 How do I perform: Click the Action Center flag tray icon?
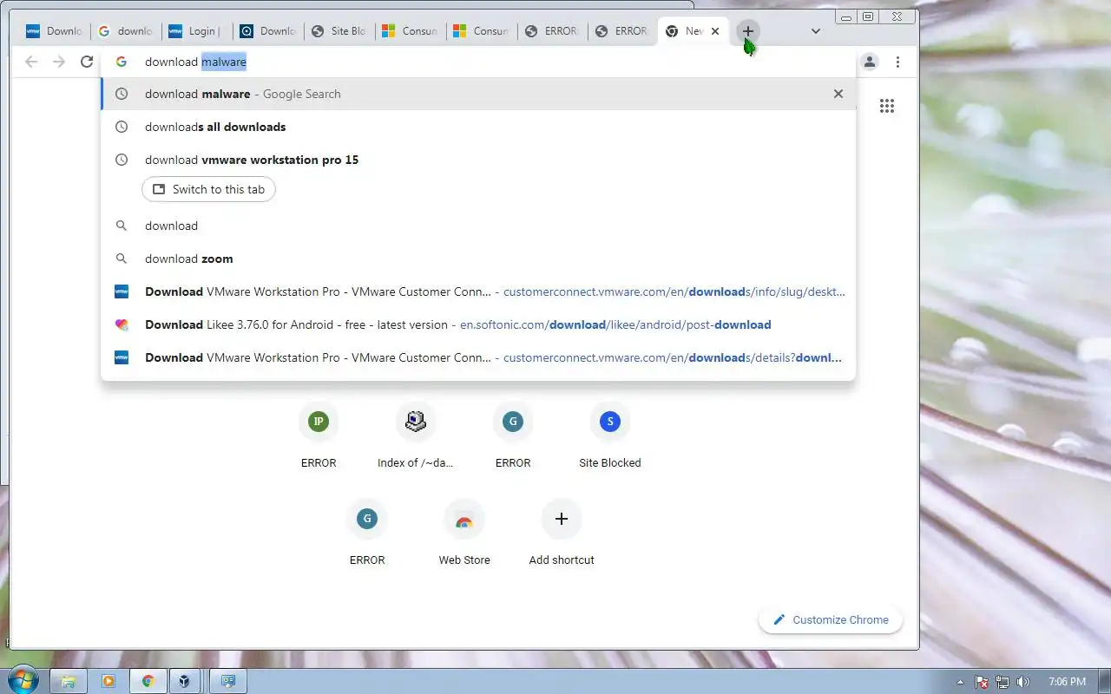(982, 682)
